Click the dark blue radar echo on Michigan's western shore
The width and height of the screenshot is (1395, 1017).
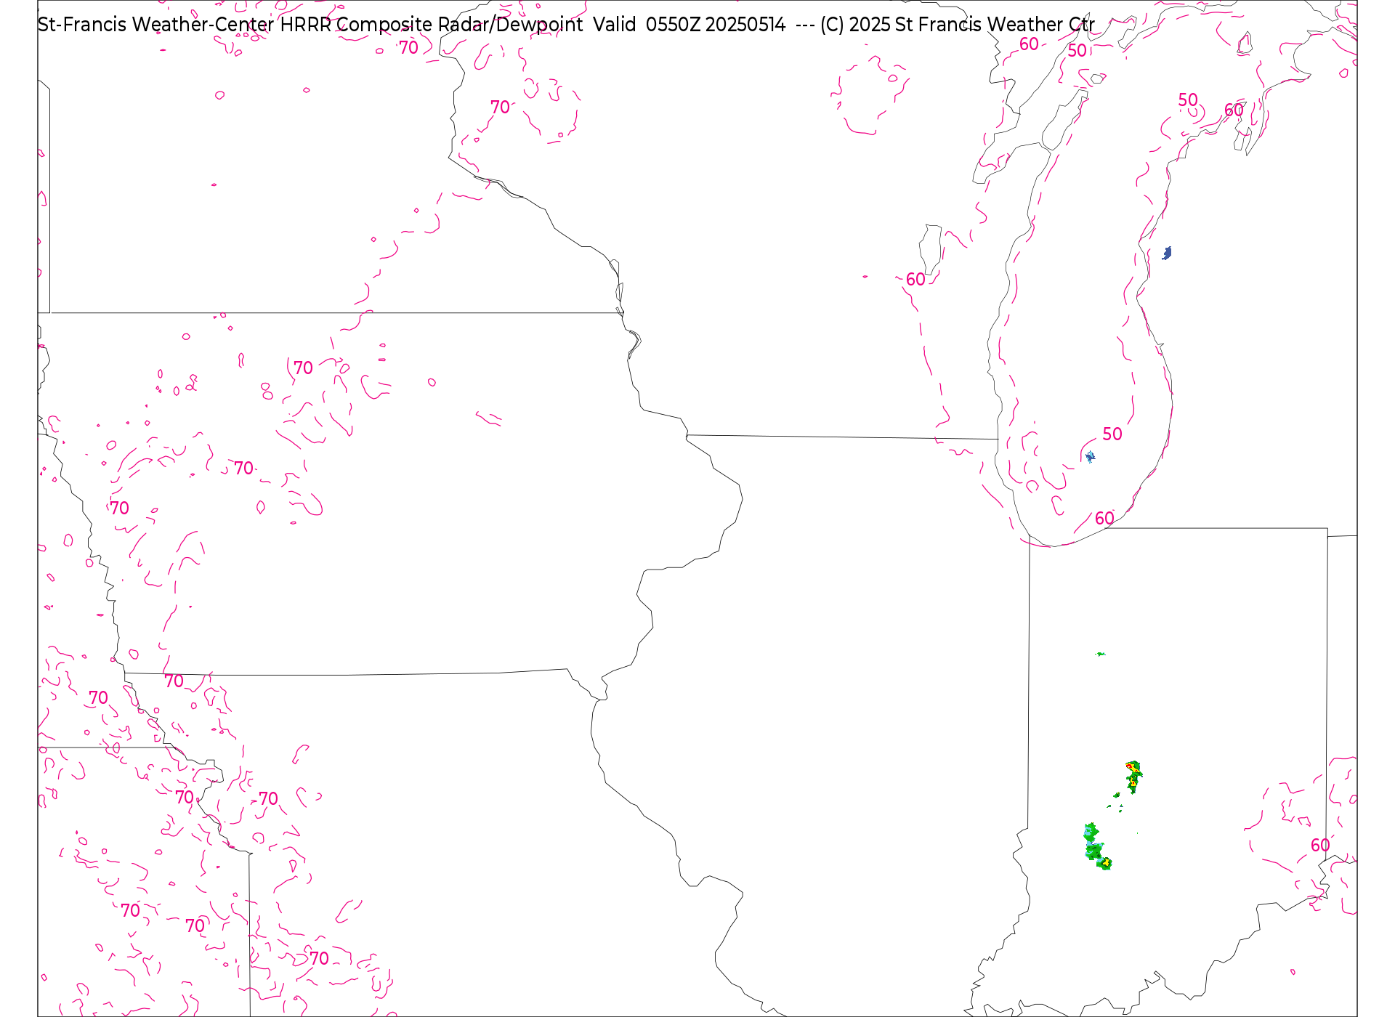coord(1167,253)
